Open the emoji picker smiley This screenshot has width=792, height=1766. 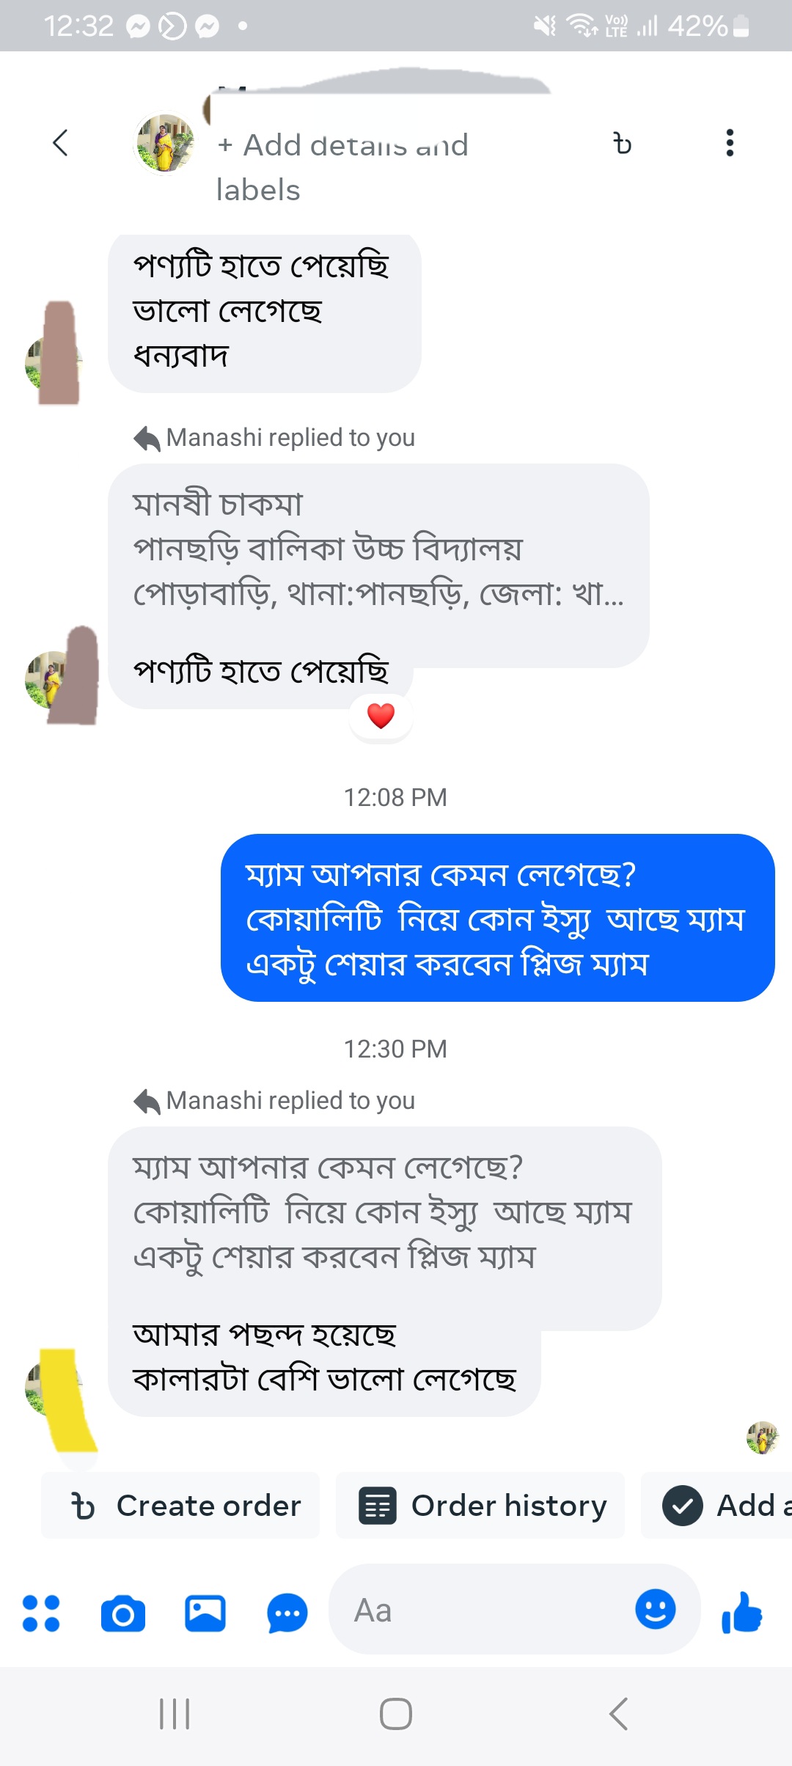tap(655, 1610)
